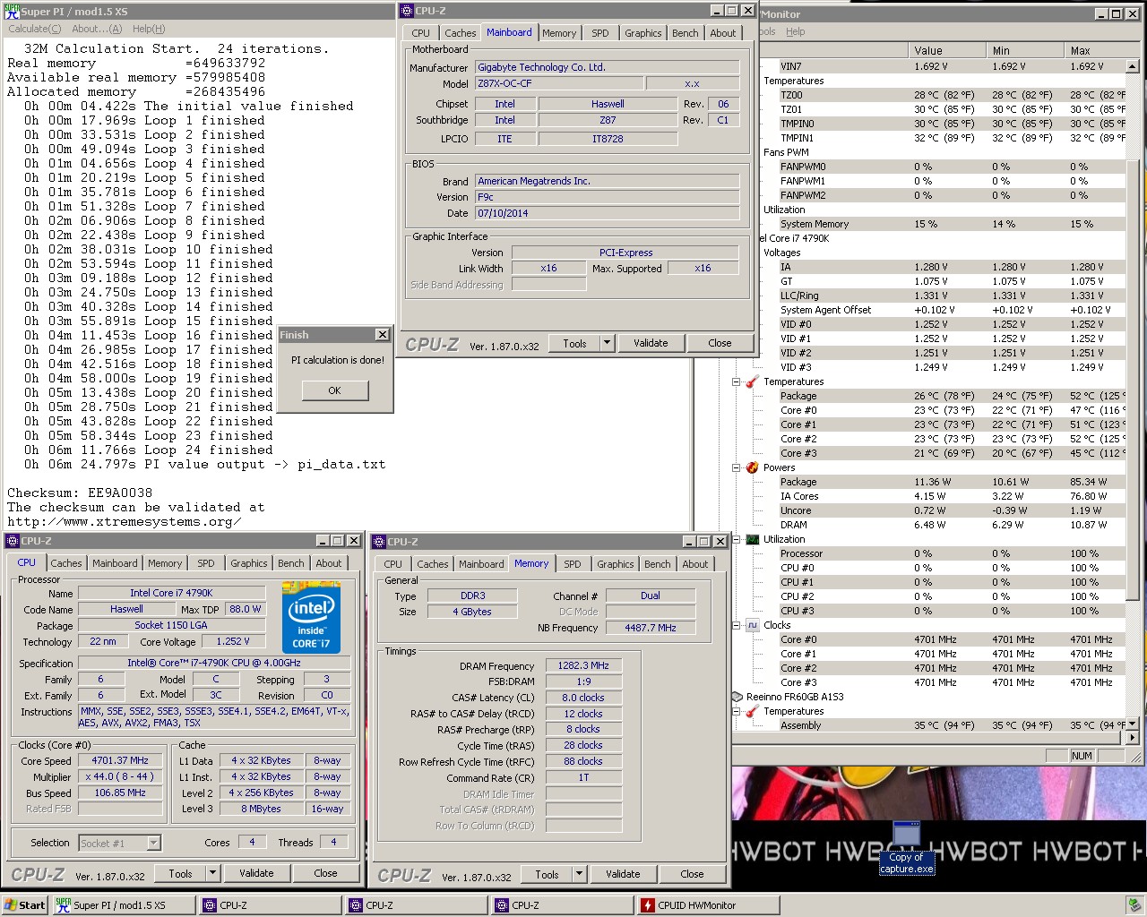Open the Tools dropdown arrow in Mainboard CPU-Z
Screen dimensions: 1147x917
coord(607,343)
